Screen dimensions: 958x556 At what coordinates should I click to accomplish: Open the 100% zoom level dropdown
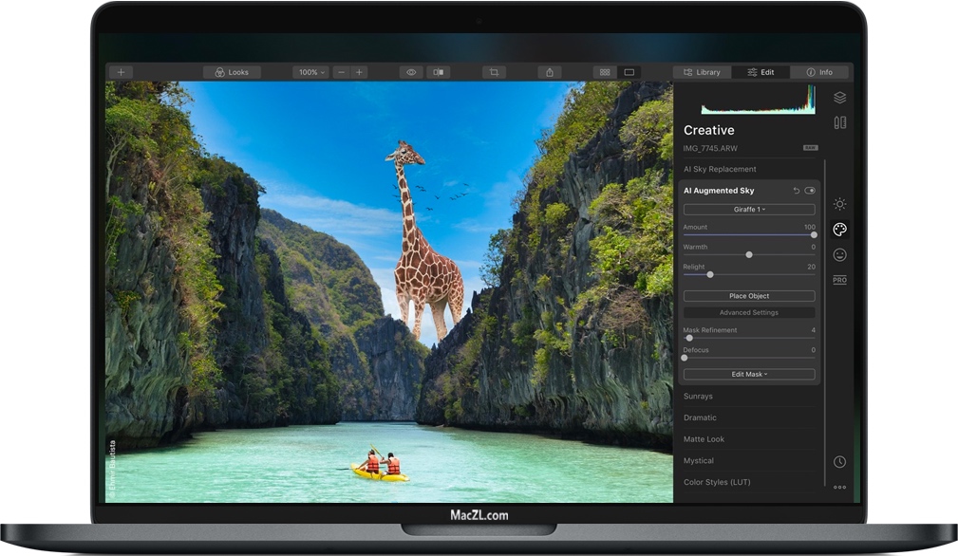[310, 72]
